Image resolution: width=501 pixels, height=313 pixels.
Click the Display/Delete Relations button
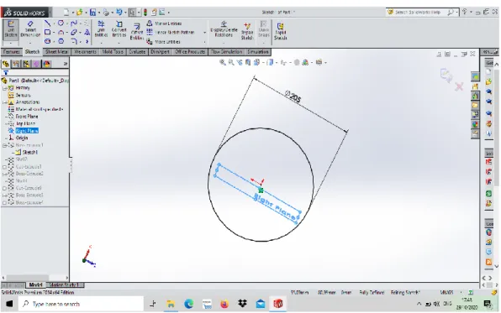[x=224, y=29]
